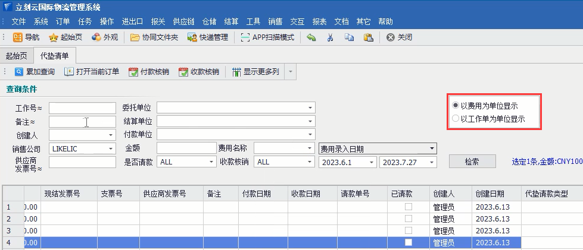The height and width of the screenshot is (250, 583).
Task: Click the scissors cut icon
Action: pos(330,37)
